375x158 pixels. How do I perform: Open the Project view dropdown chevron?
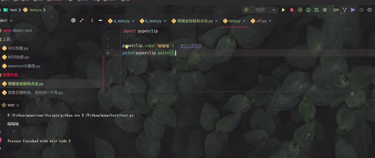[11, 21]
